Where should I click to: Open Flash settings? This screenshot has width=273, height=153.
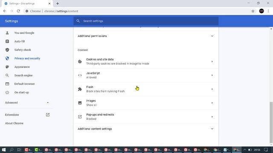(146, 89)
